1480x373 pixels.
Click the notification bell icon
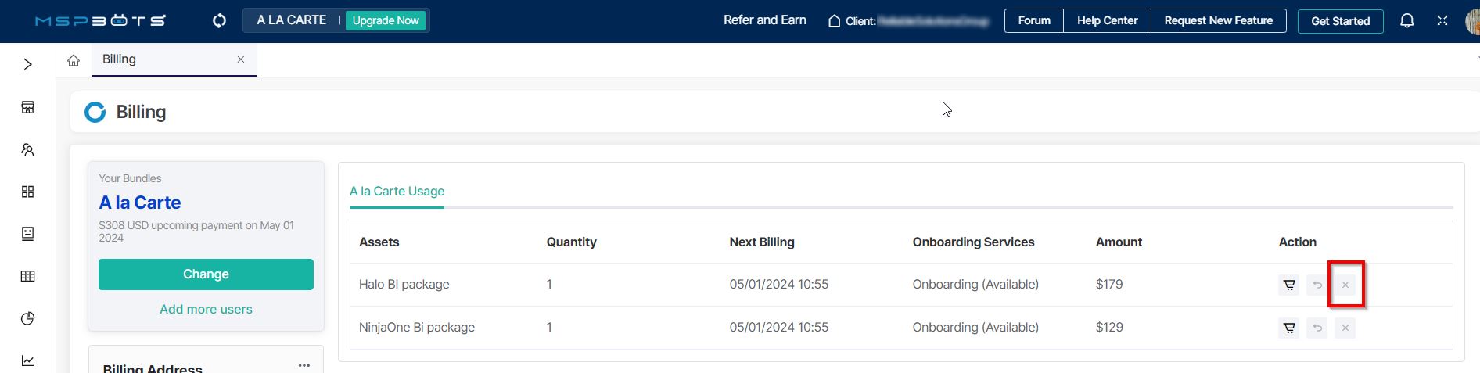click(x=1406, y=21)
